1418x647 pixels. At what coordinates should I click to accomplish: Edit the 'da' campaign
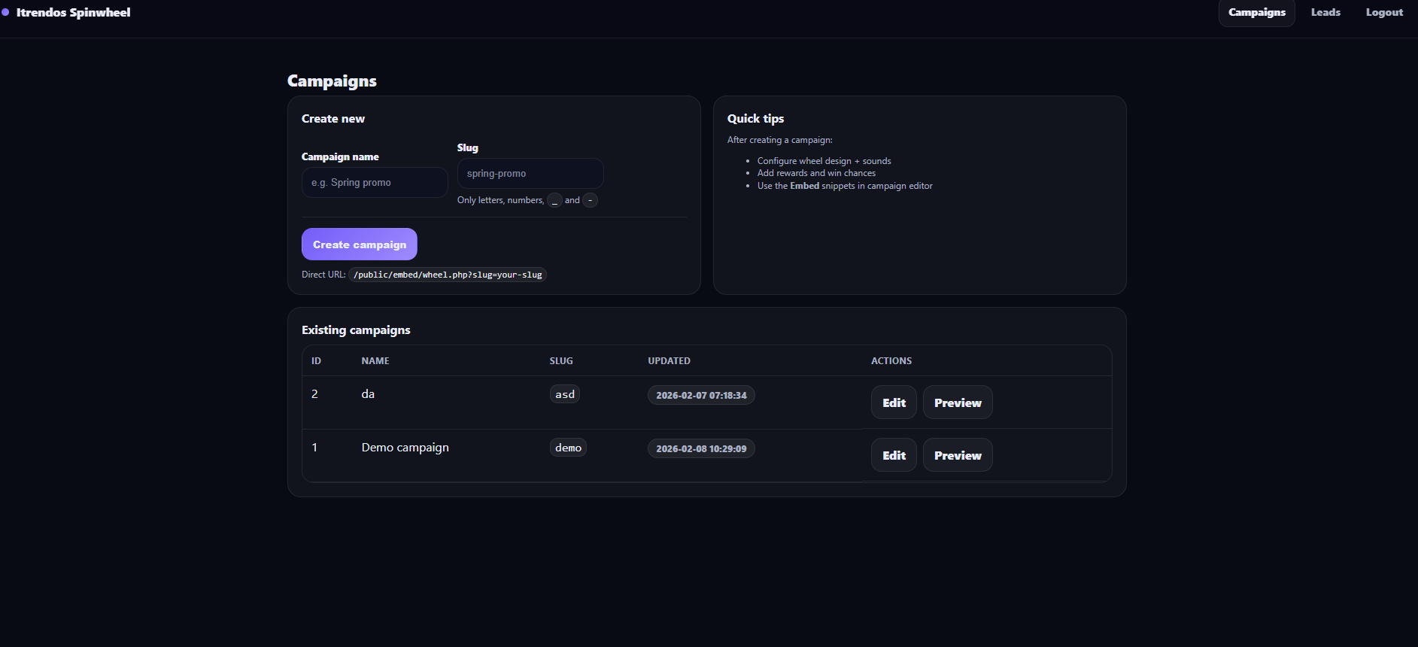[894, 402]
